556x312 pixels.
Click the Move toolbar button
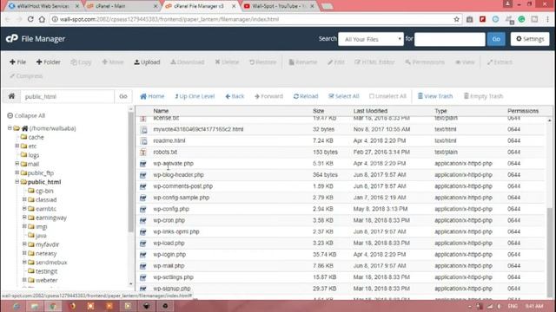[x=113, y=62]
